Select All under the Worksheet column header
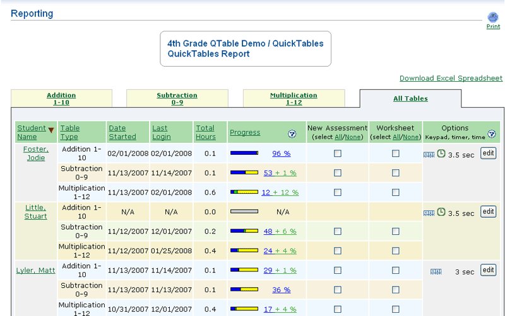 coord(397,137)
